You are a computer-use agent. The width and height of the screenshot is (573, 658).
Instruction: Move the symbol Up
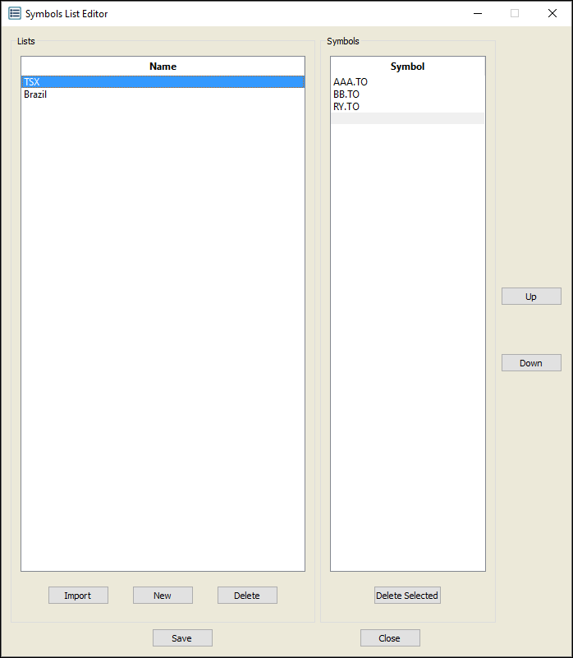tap(531, 297)
